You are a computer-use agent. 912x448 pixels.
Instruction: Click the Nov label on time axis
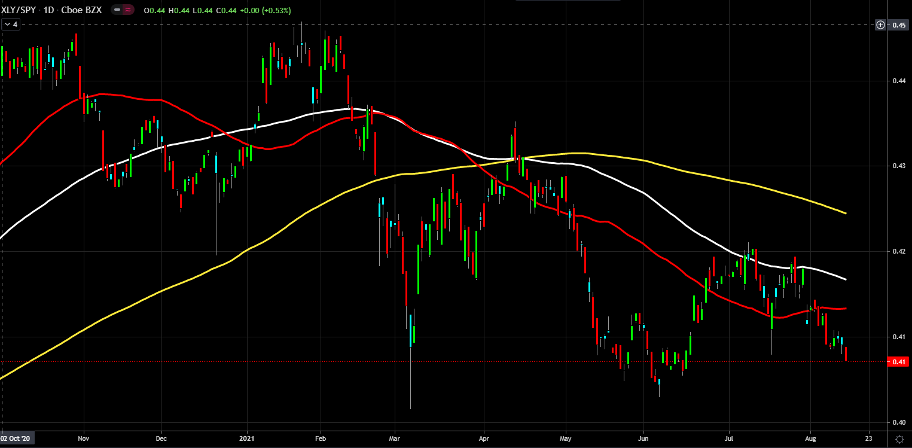click(x=84, y=438)
